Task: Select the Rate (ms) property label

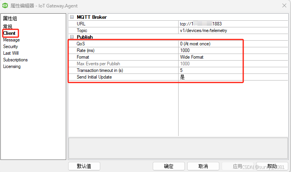Action: tap(85, 50)
